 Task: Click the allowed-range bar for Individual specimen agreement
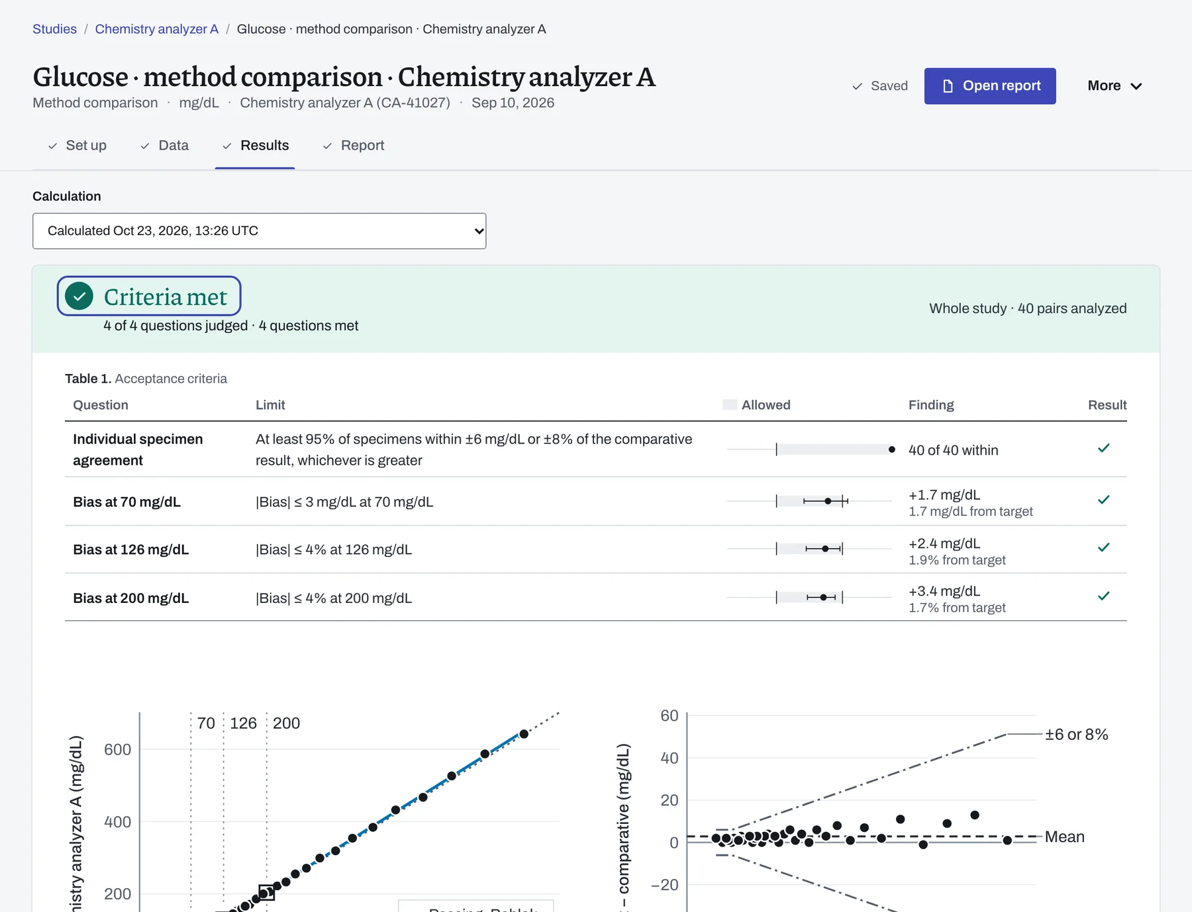(x=834, y=449)
